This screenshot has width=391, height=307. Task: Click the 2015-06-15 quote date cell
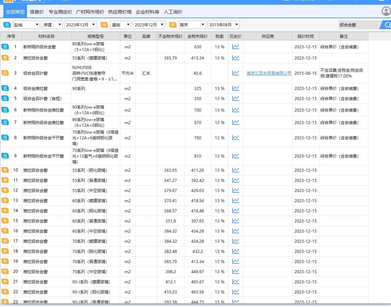coord(306,73)
